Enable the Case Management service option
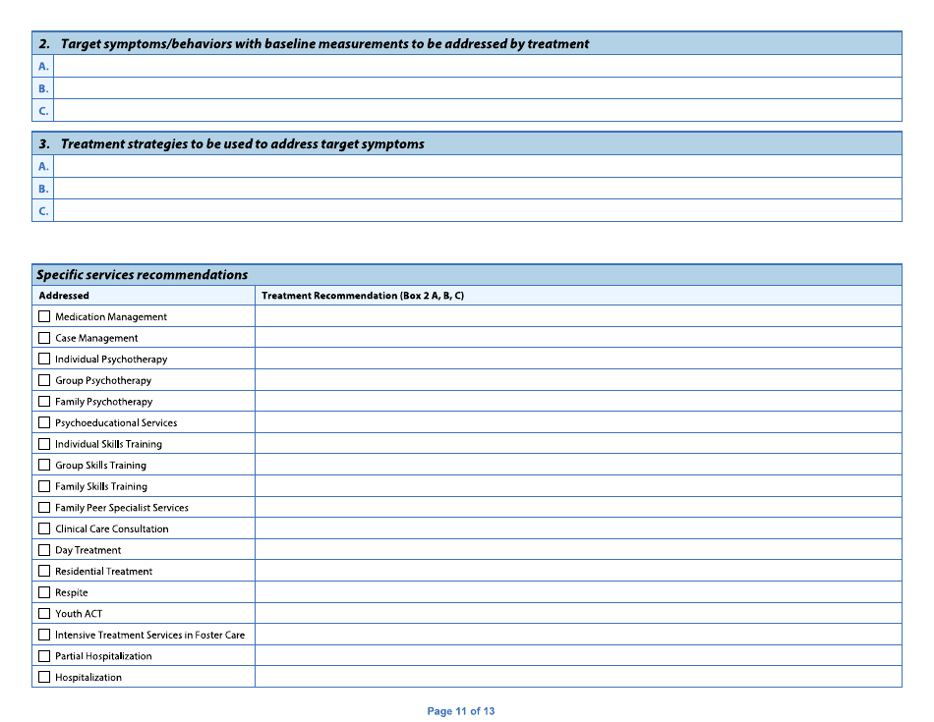The height and width of the screenshot is (722, 934). pos(44,337)
